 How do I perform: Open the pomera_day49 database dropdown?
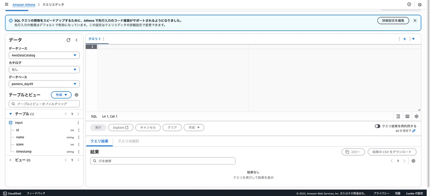[x=44, y=84]
